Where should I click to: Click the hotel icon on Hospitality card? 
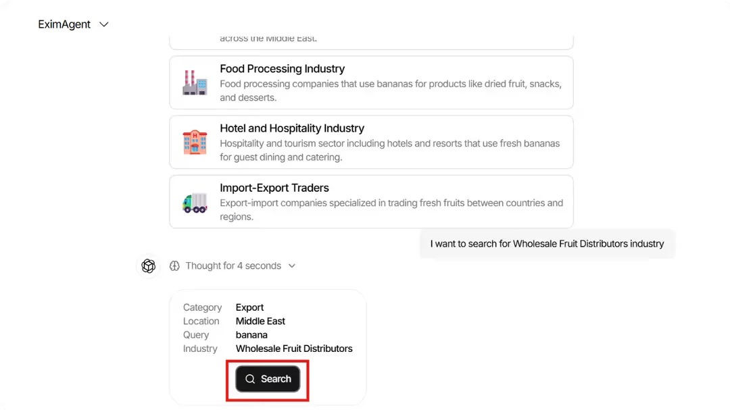(195, 142)
